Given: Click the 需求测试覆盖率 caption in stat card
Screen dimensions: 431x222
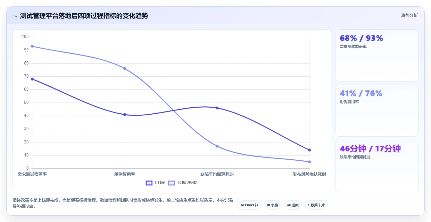Looking at the screenshot, I should click(x=353, y=47).
